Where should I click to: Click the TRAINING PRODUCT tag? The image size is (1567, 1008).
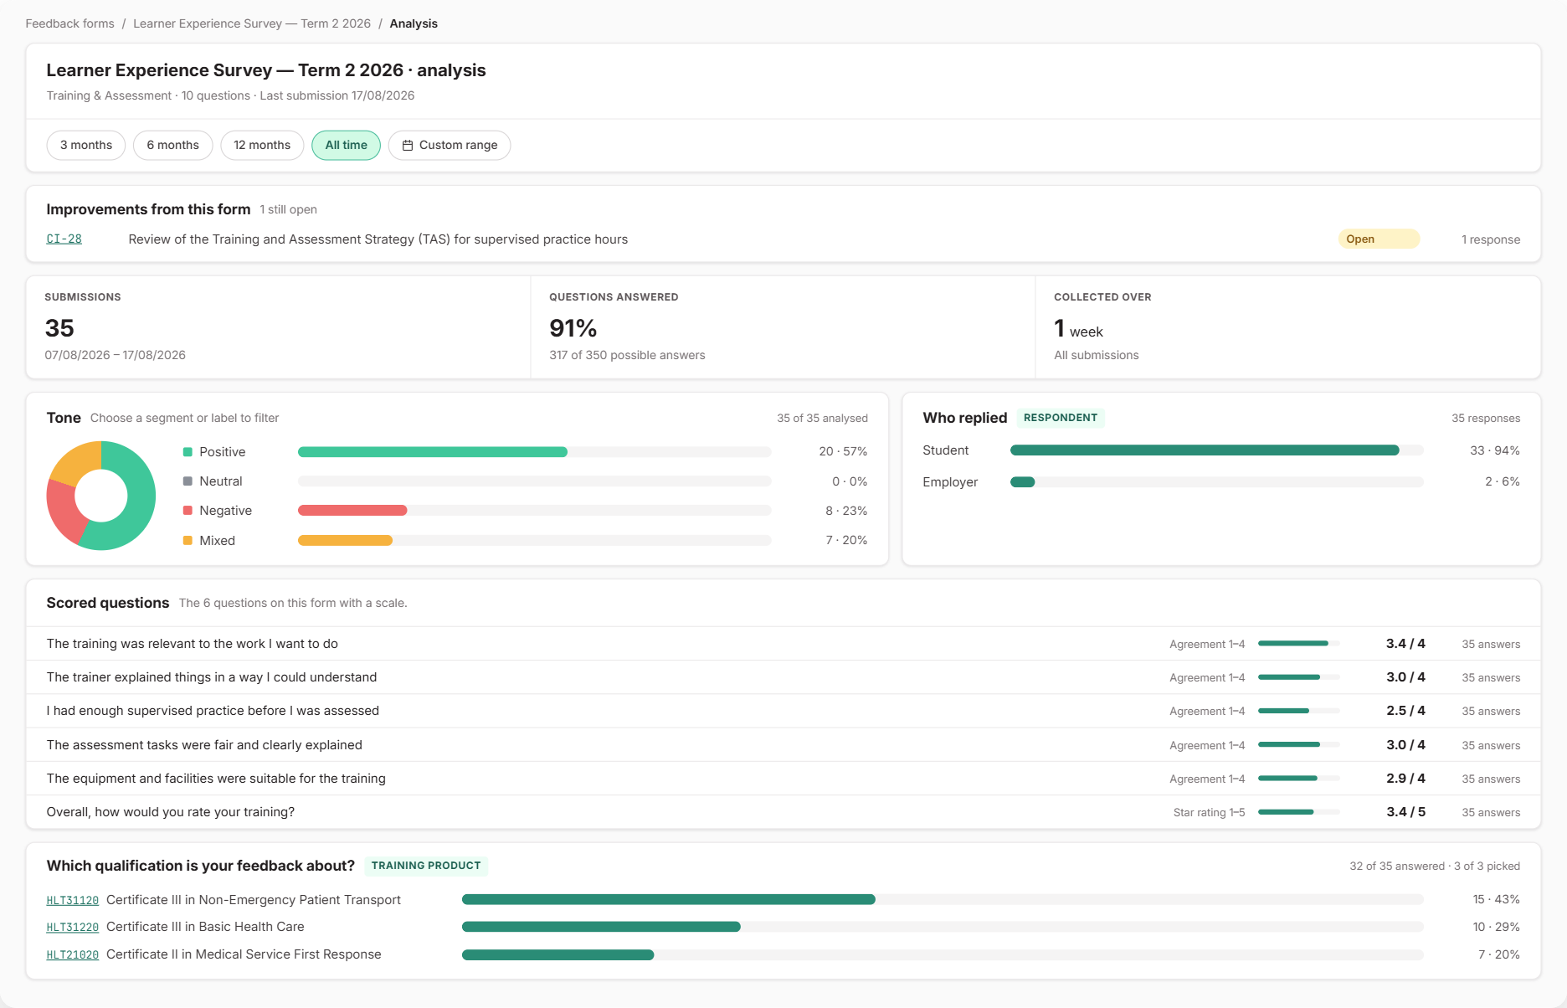point(426,866)
